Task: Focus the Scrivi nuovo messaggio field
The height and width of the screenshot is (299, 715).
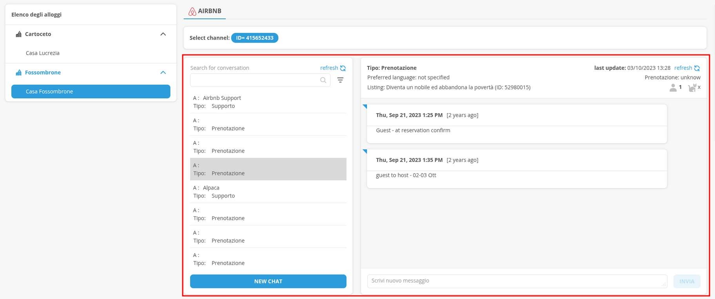Action: [517, 281]
